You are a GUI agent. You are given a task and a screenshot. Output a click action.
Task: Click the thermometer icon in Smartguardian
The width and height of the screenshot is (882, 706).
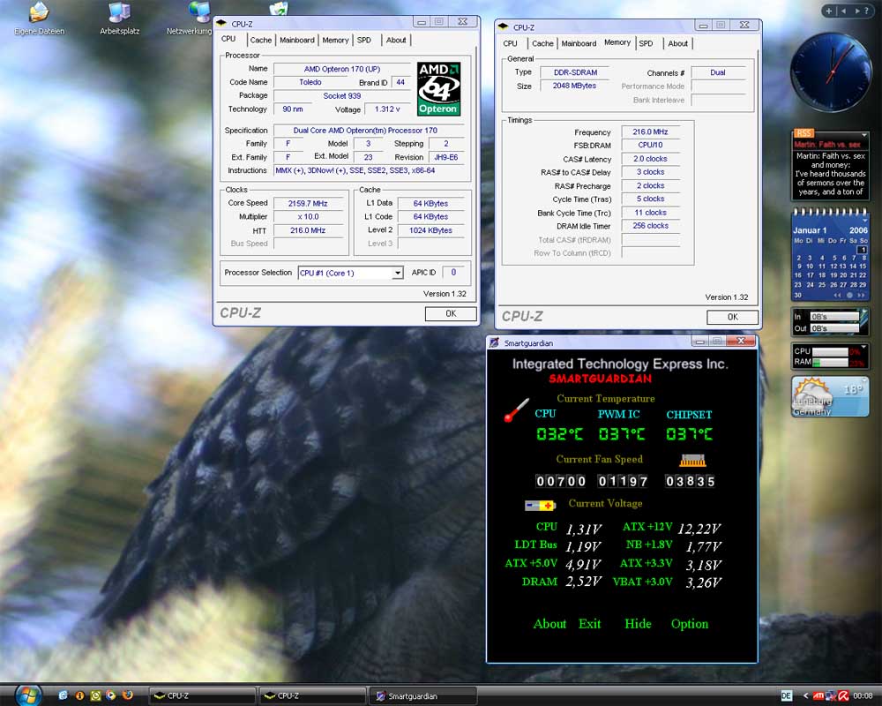(516, 410)
